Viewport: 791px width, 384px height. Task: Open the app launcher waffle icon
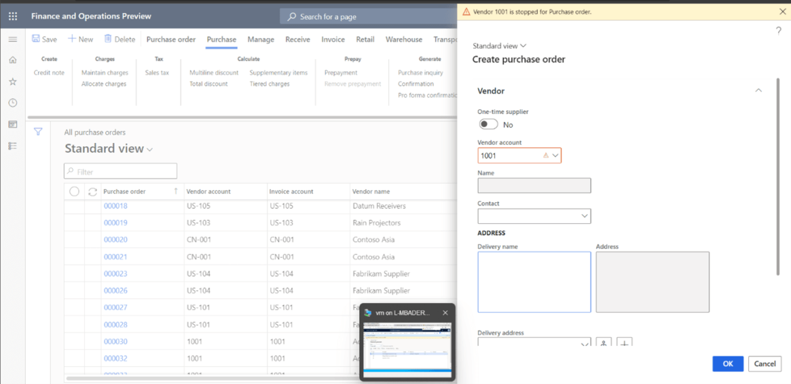13,16
